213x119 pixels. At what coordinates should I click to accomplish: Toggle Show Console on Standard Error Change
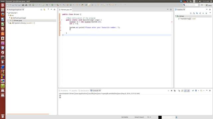coord(189,91)
